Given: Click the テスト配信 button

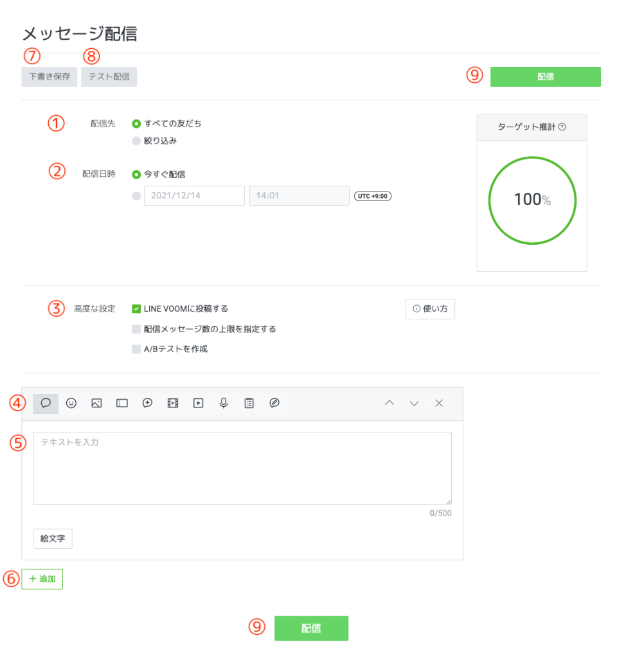Looking at the screenshot, I should (x=109, y=77).
